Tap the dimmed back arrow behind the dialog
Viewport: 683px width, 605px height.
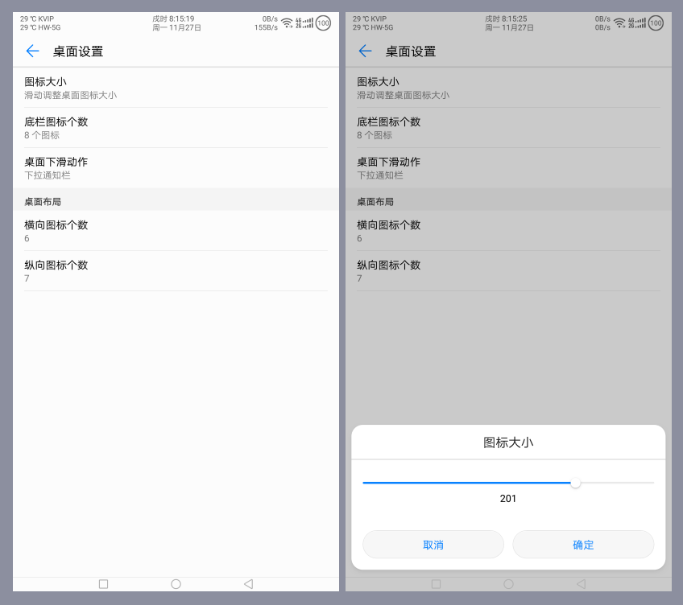pyautogui.click(x=365, y=51)
